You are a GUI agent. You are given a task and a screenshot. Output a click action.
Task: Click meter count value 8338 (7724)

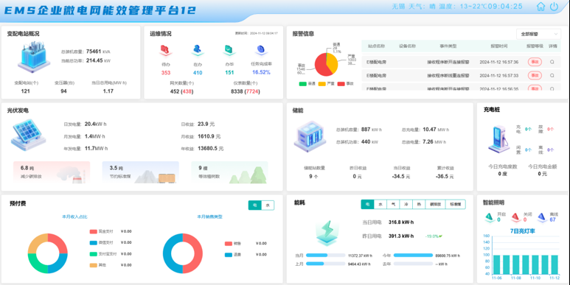(x=245, y=91)
